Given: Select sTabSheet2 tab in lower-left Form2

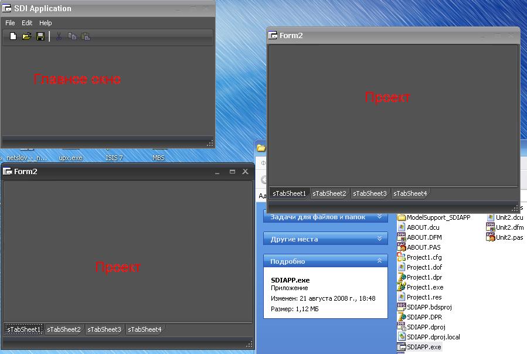Looking at the screenshot, I should [64, 329].
